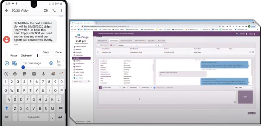This screenshot has width=261, height=126.
Task: Switch to the Agent Status tab
Action: click(151, 41)
